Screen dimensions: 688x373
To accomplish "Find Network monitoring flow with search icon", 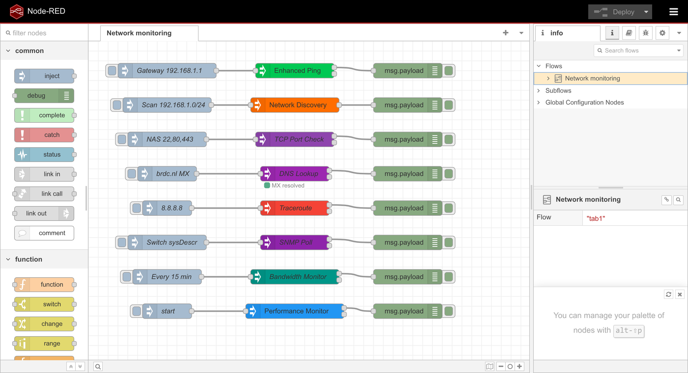I will [678, 200].
